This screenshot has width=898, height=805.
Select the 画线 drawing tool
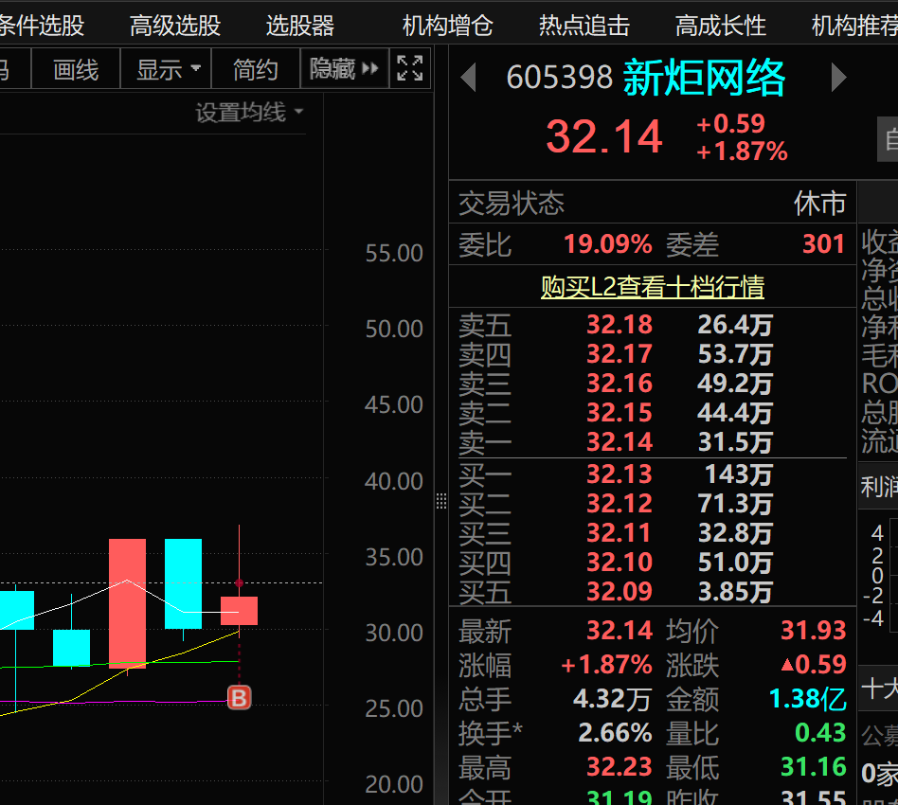point(76,69)
